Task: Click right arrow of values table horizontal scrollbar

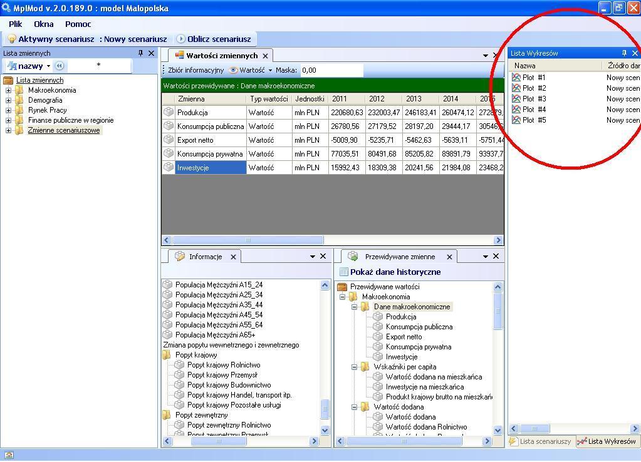Action: [498, 240]
